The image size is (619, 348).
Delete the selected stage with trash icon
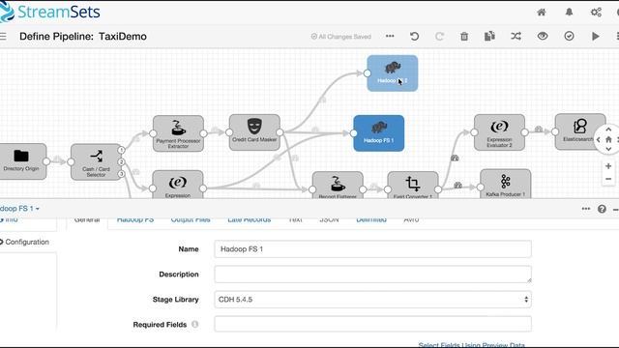tap(464, 37)
